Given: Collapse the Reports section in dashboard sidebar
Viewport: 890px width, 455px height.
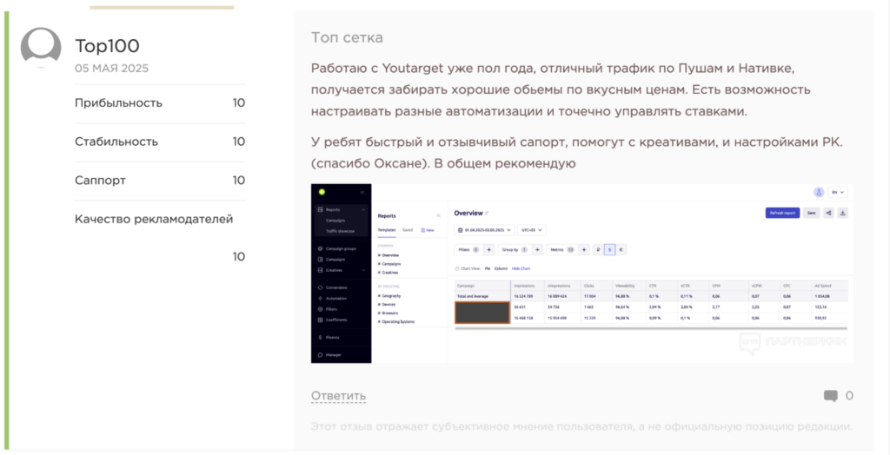Looking at the screenshot, I should coord(362,210).
